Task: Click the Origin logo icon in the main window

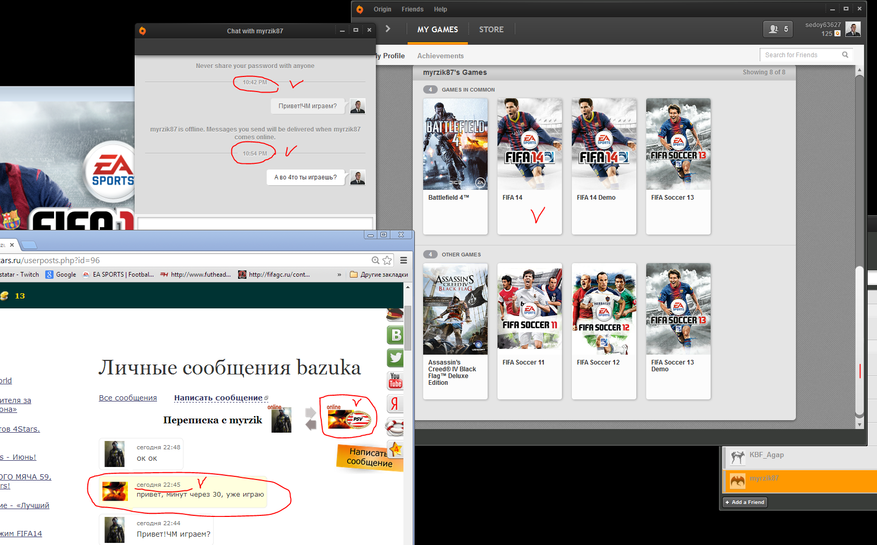Action: pyautogui.click(x=360, y=9)
